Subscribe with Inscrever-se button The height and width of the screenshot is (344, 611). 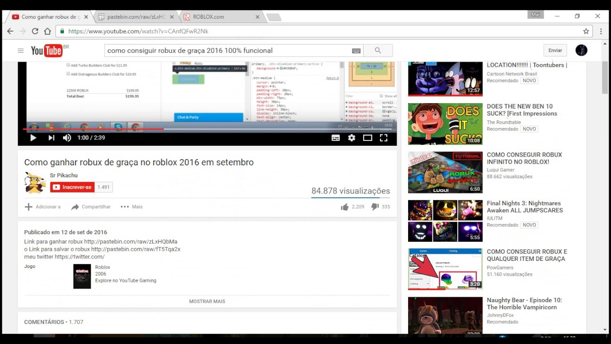[x=72, y=187]
